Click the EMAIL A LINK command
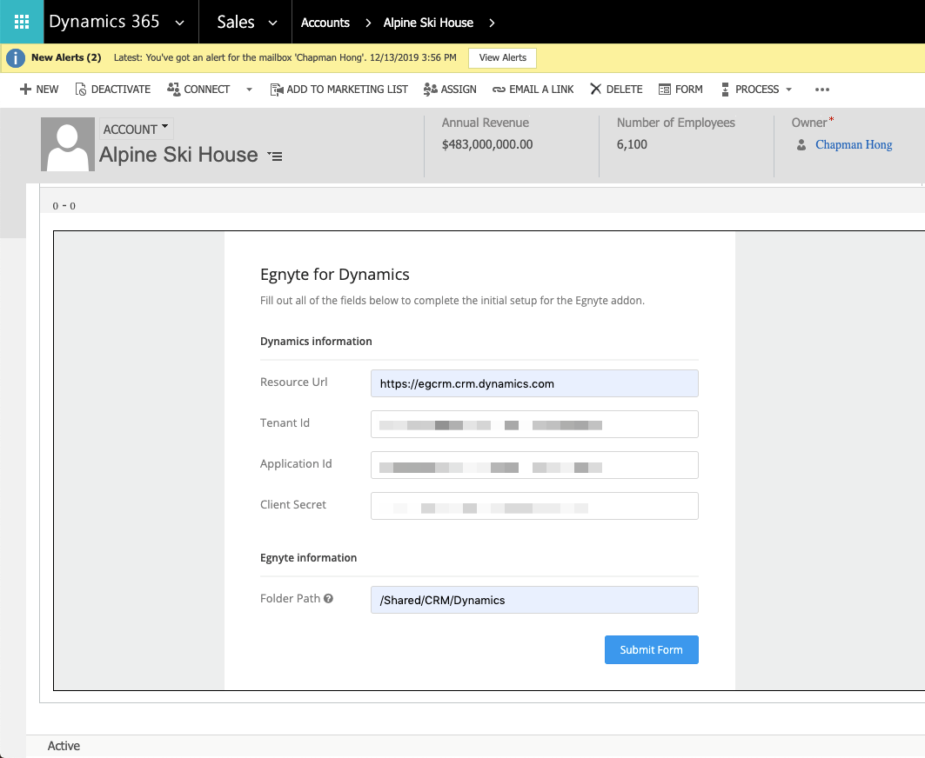This screenshot has width=925, height=758. pos(533,89)
